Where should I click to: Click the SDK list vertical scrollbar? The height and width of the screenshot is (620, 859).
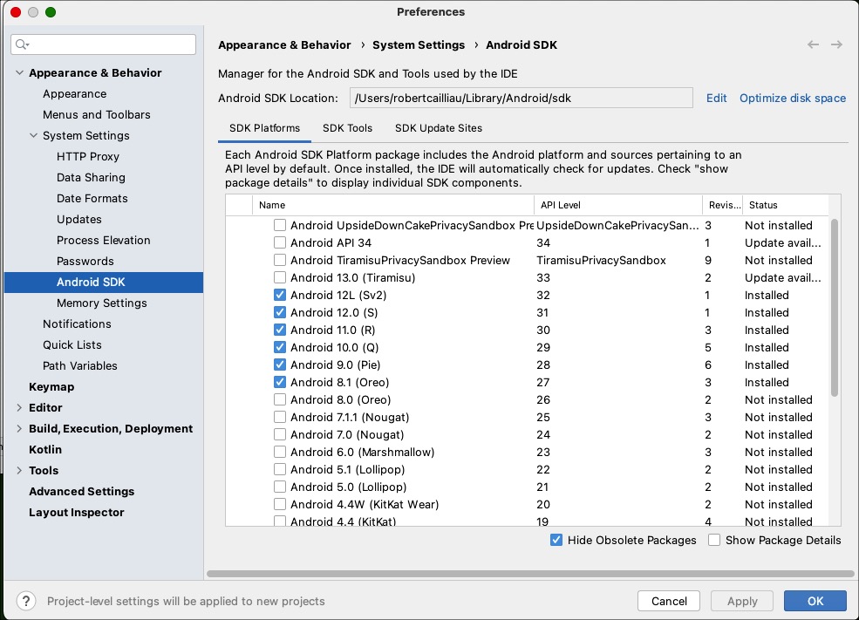tap(835, 307)
